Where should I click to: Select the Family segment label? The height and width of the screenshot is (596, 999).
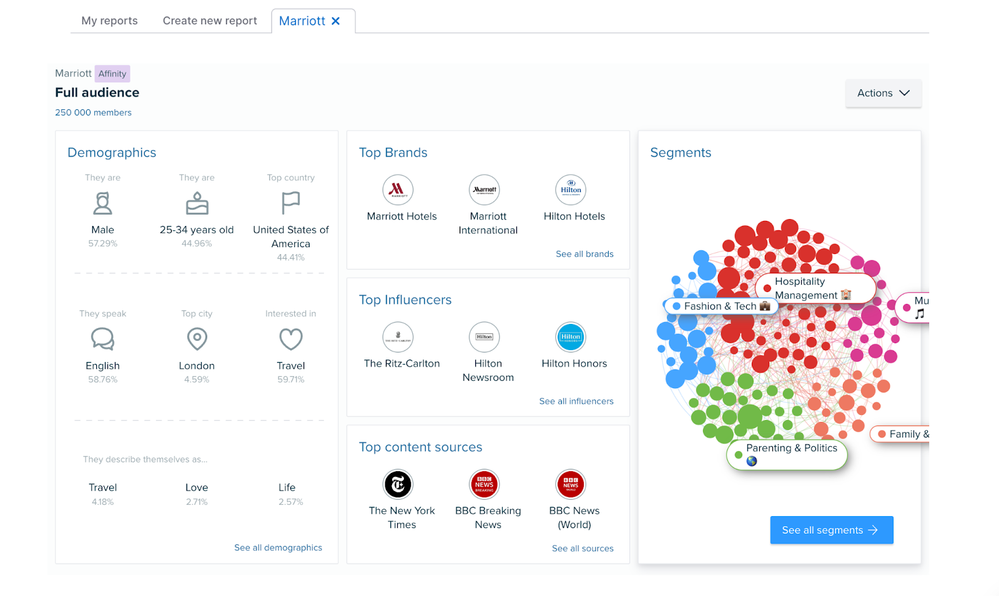[x=900, y=434]
